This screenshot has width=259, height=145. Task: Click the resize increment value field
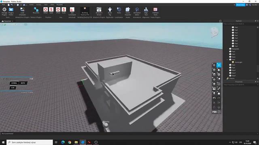(x=13, y=88)
